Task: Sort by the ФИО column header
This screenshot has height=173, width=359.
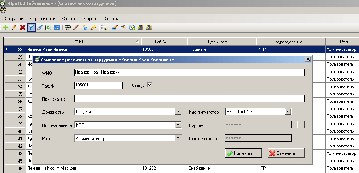Action: 83,42
